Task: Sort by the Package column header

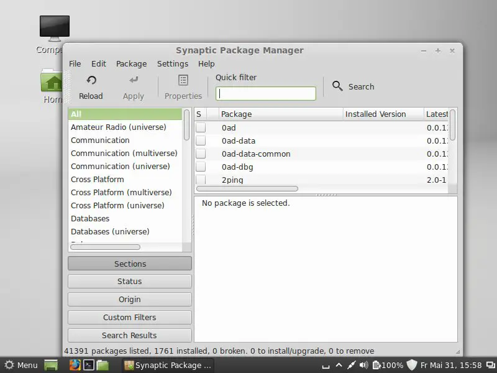Action: [281, 114]
